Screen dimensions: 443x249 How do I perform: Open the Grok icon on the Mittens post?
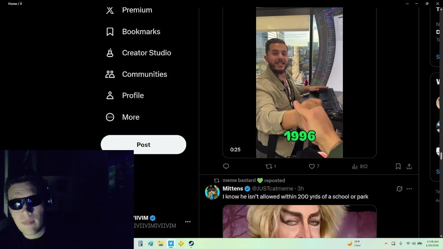[x=399, y=189]
